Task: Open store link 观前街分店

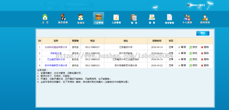Action: [56, 53]
